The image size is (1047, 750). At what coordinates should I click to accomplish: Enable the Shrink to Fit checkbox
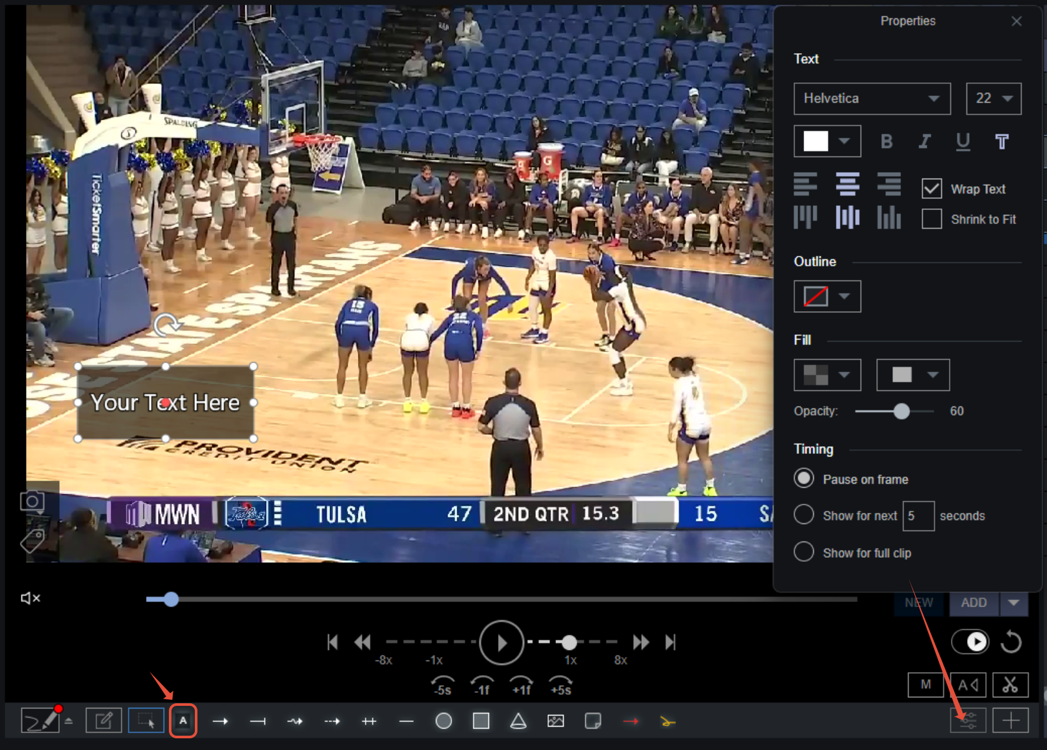pyautogui.click(x=931, y=219)
